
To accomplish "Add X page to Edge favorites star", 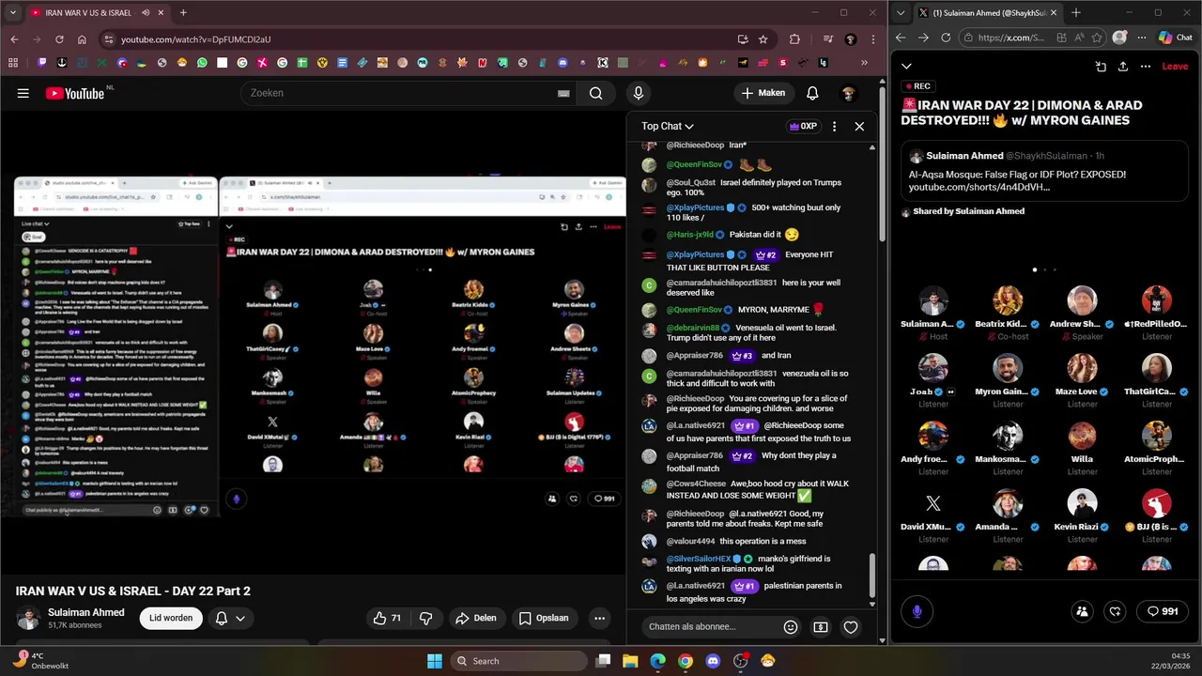I will tap(1098, 38).
